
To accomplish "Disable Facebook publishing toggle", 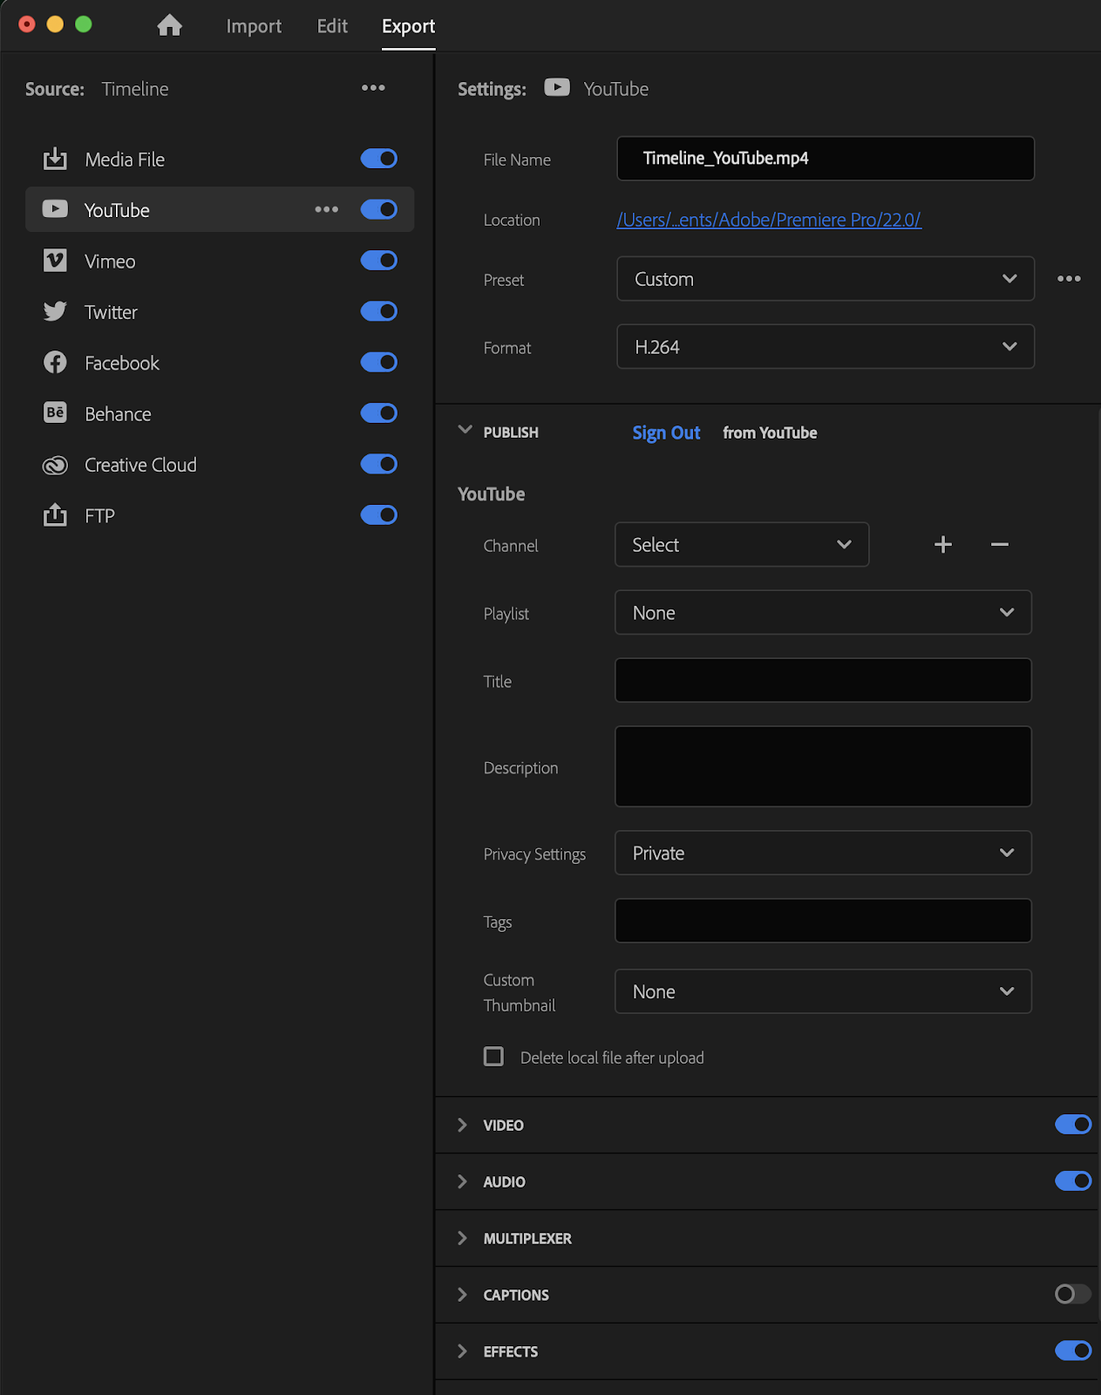I will click(379, 362).
